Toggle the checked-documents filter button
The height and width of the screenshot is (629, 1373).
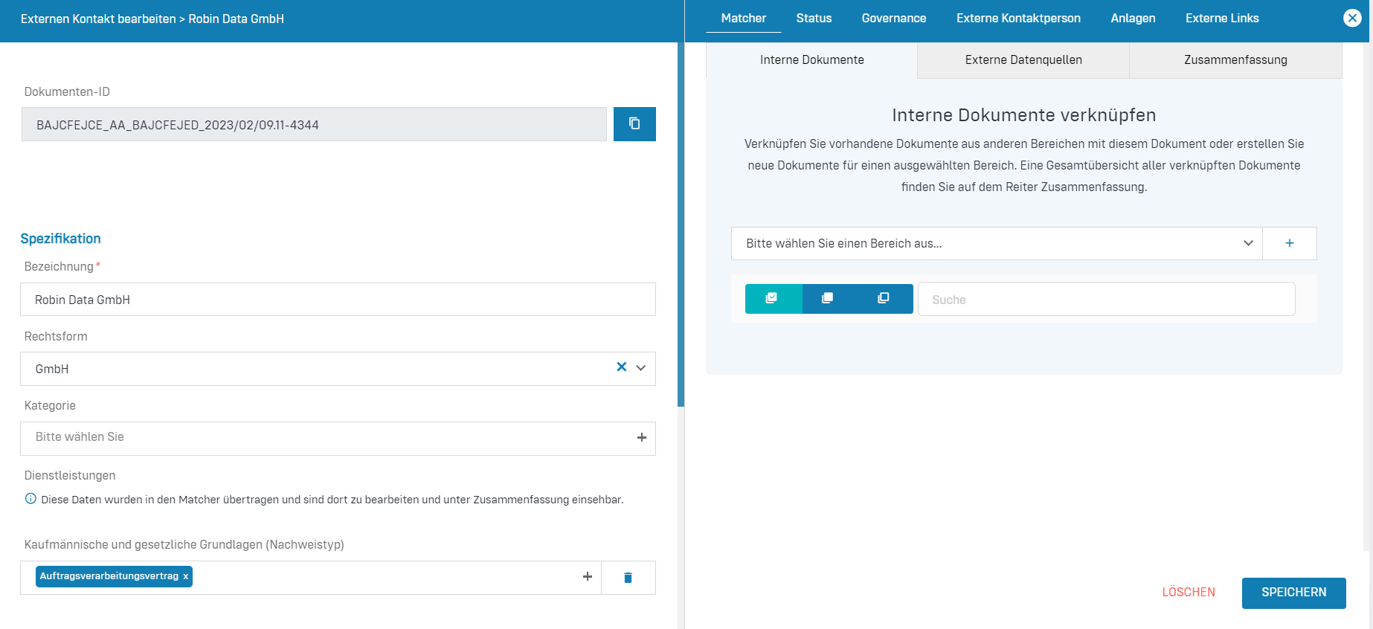pyautogui.click(x=773, y=299)
